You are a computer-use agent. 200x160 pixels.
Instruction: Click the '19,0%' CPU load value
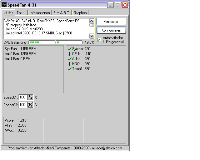pyautogui.click(x=89, y=42)
